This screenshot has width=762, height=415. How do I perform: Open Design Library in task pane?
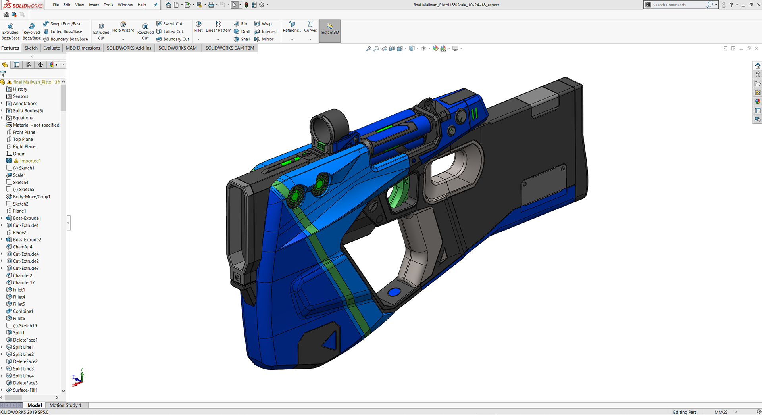[758, 75]
